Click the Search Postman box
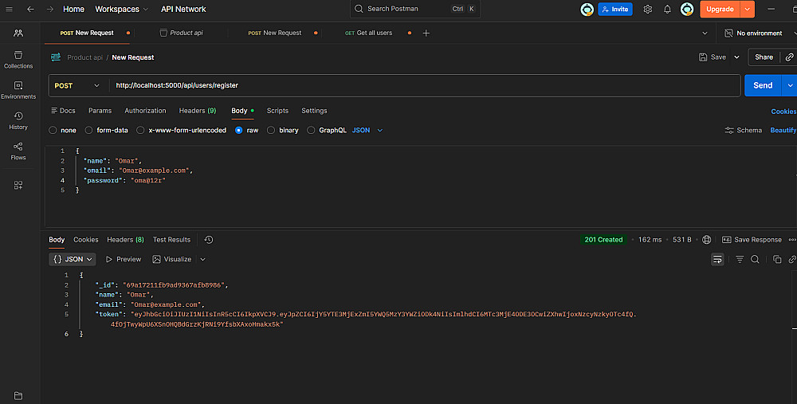 click(414, 9)
